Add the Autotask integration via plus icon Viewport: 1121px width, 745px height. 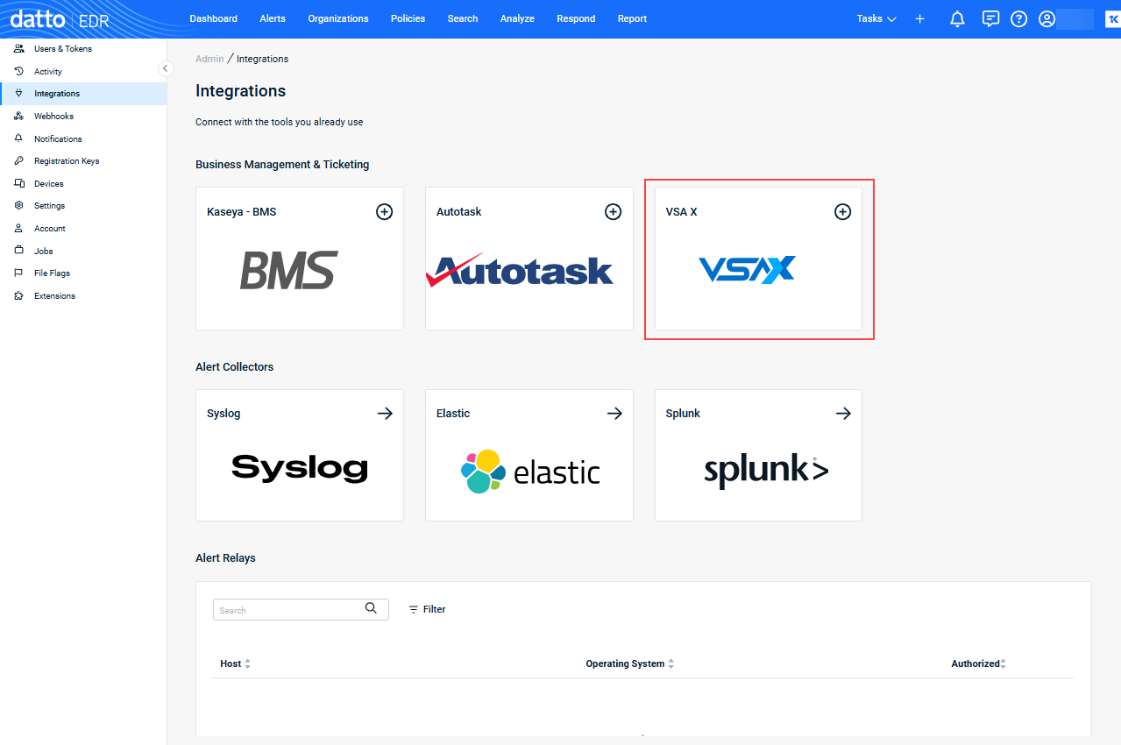pos(614,211)
